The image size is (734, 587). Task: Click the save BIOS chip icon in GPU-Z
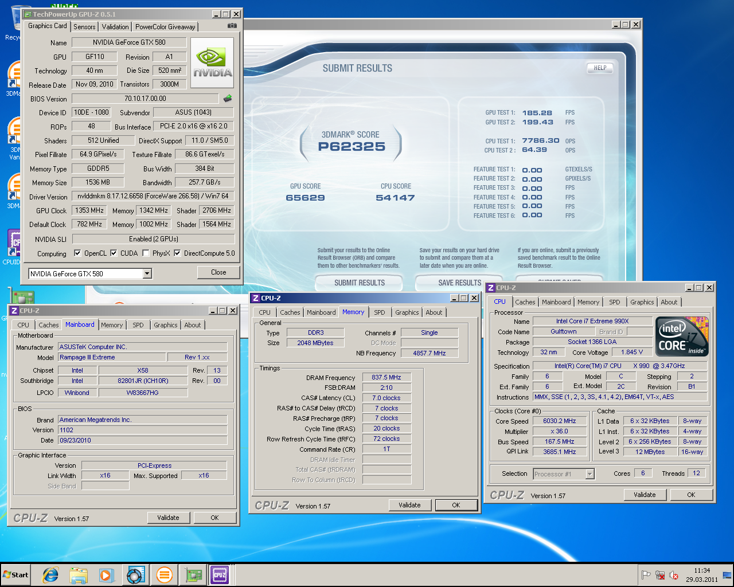(228, 98)
